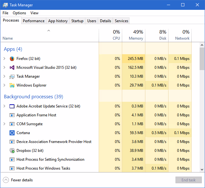This screenshot has height=188, width=205.
Task: Click Cortana's 59.5 MB memory value
Action: tap(136, 133)
